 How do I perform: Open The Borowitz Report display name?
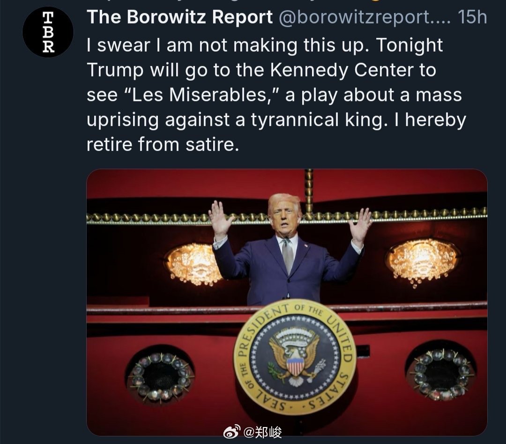click(180, 17)
